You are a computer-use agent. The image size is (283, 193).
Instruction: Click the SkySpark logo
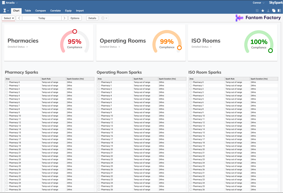pyautogui.click(x=276, y=3)
